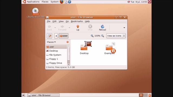The image size is (173, 97).
Task: Open the View as Icons dropdown
Action: click(116, 36)
